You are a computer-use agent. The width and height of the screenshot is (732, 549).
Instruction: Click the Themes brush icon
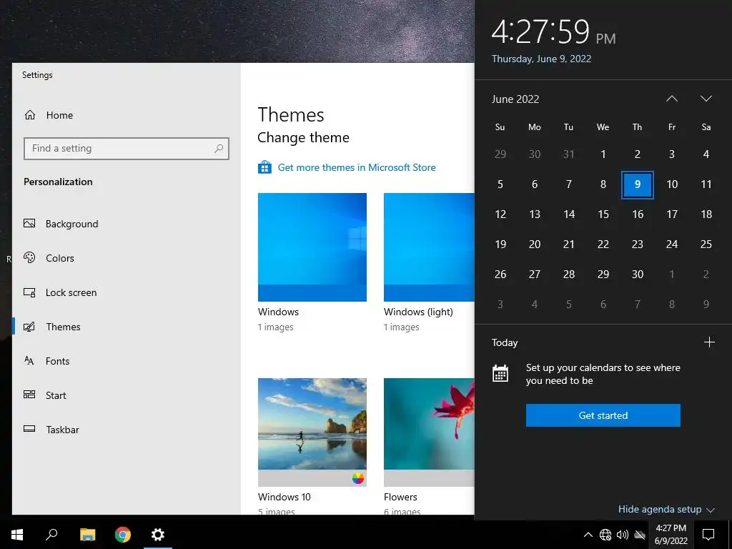(29, 326)
